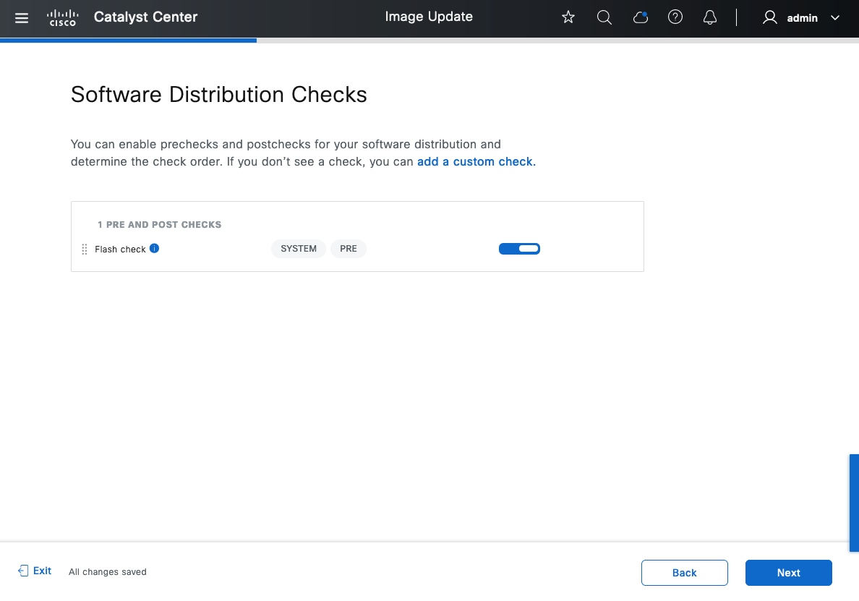Image resolution: width=859 pixels, height=601 pixels.
Task: Click the cloud status icon
Action: click(x=640, y=18)
